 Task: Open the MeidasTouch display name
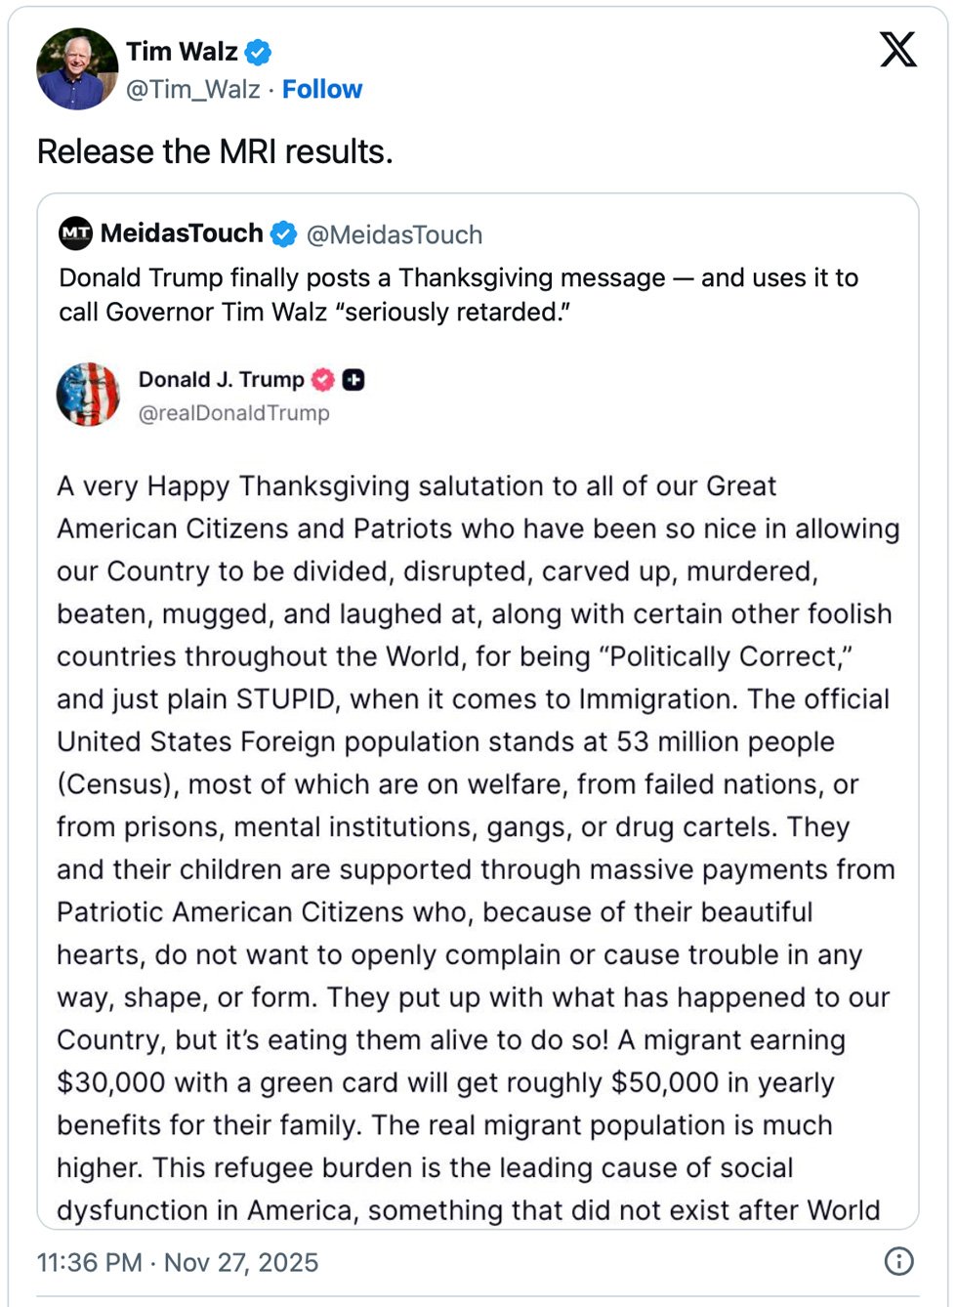click(182, 233)
